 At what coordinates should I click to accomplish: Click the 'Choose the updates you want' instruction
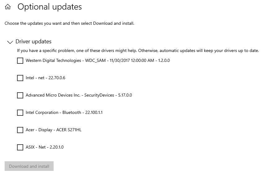click(69, 23)
